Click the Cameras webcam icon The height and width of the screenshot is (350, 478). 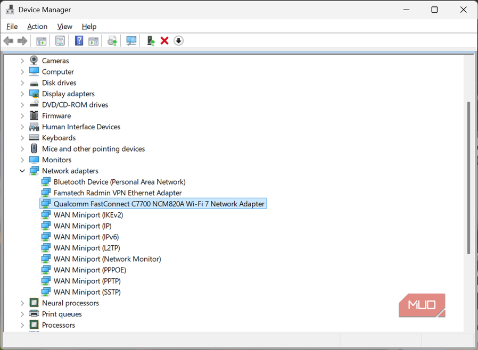[34, 60]
